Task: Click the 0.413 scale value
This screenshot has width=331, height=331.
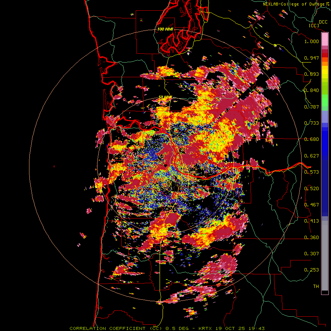Action: pos(312,221)
